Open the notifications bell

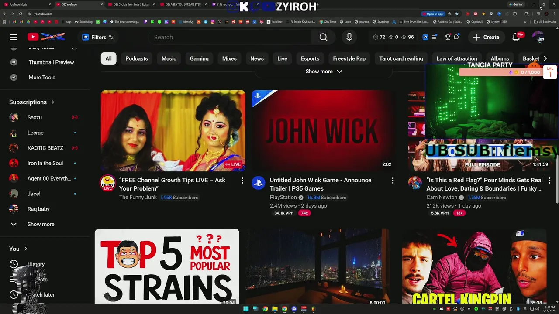(x=516, y=37)
